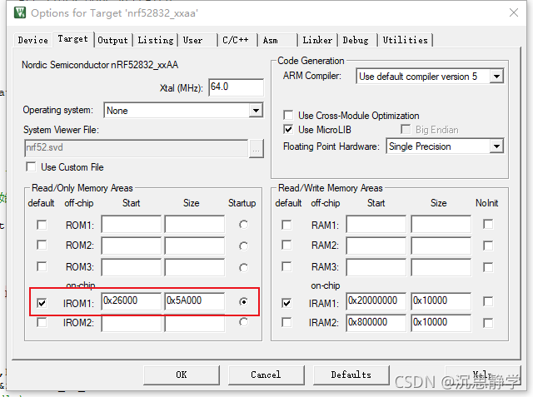
Task: Browse for System Viewer File with ... button
Action: pyautogui.click(x=257, y=148)
